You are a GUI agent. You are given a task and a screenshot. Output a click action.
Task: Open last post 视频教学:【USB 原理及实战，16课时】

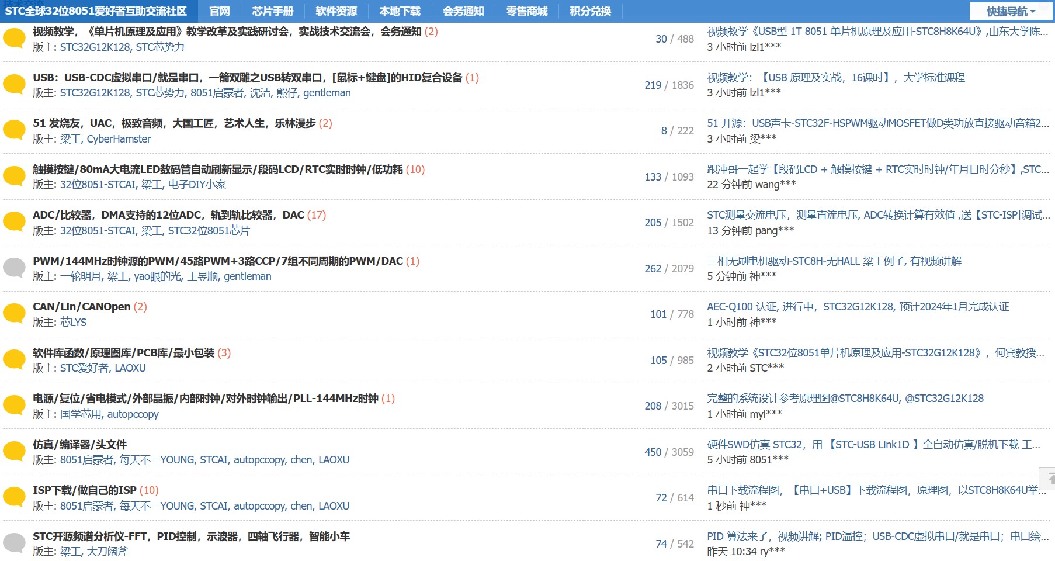pos(836,78)
